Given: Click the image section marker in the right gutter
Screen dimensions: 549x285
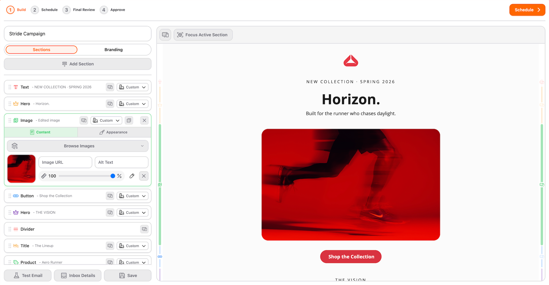Looking at the screenshot, I should click(x=542, y=185).
